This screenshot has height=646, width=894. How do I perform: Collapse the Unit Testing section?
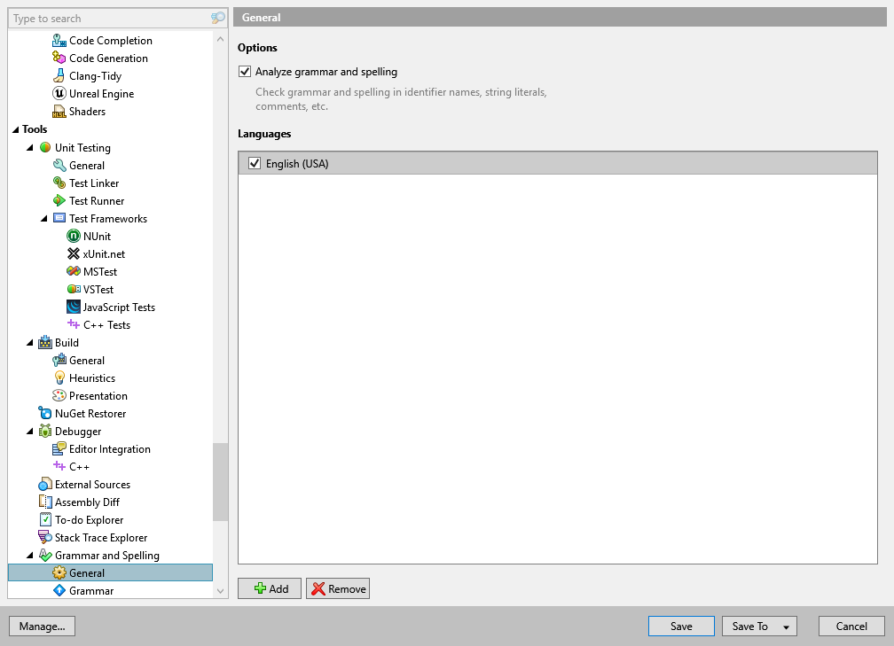tap(29, 147)
